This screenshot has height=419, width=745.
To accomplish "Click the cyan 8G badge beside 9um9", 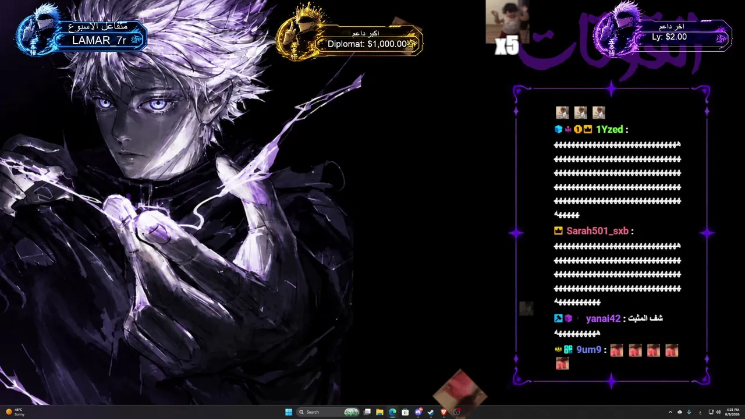I will tap(568, 350).
